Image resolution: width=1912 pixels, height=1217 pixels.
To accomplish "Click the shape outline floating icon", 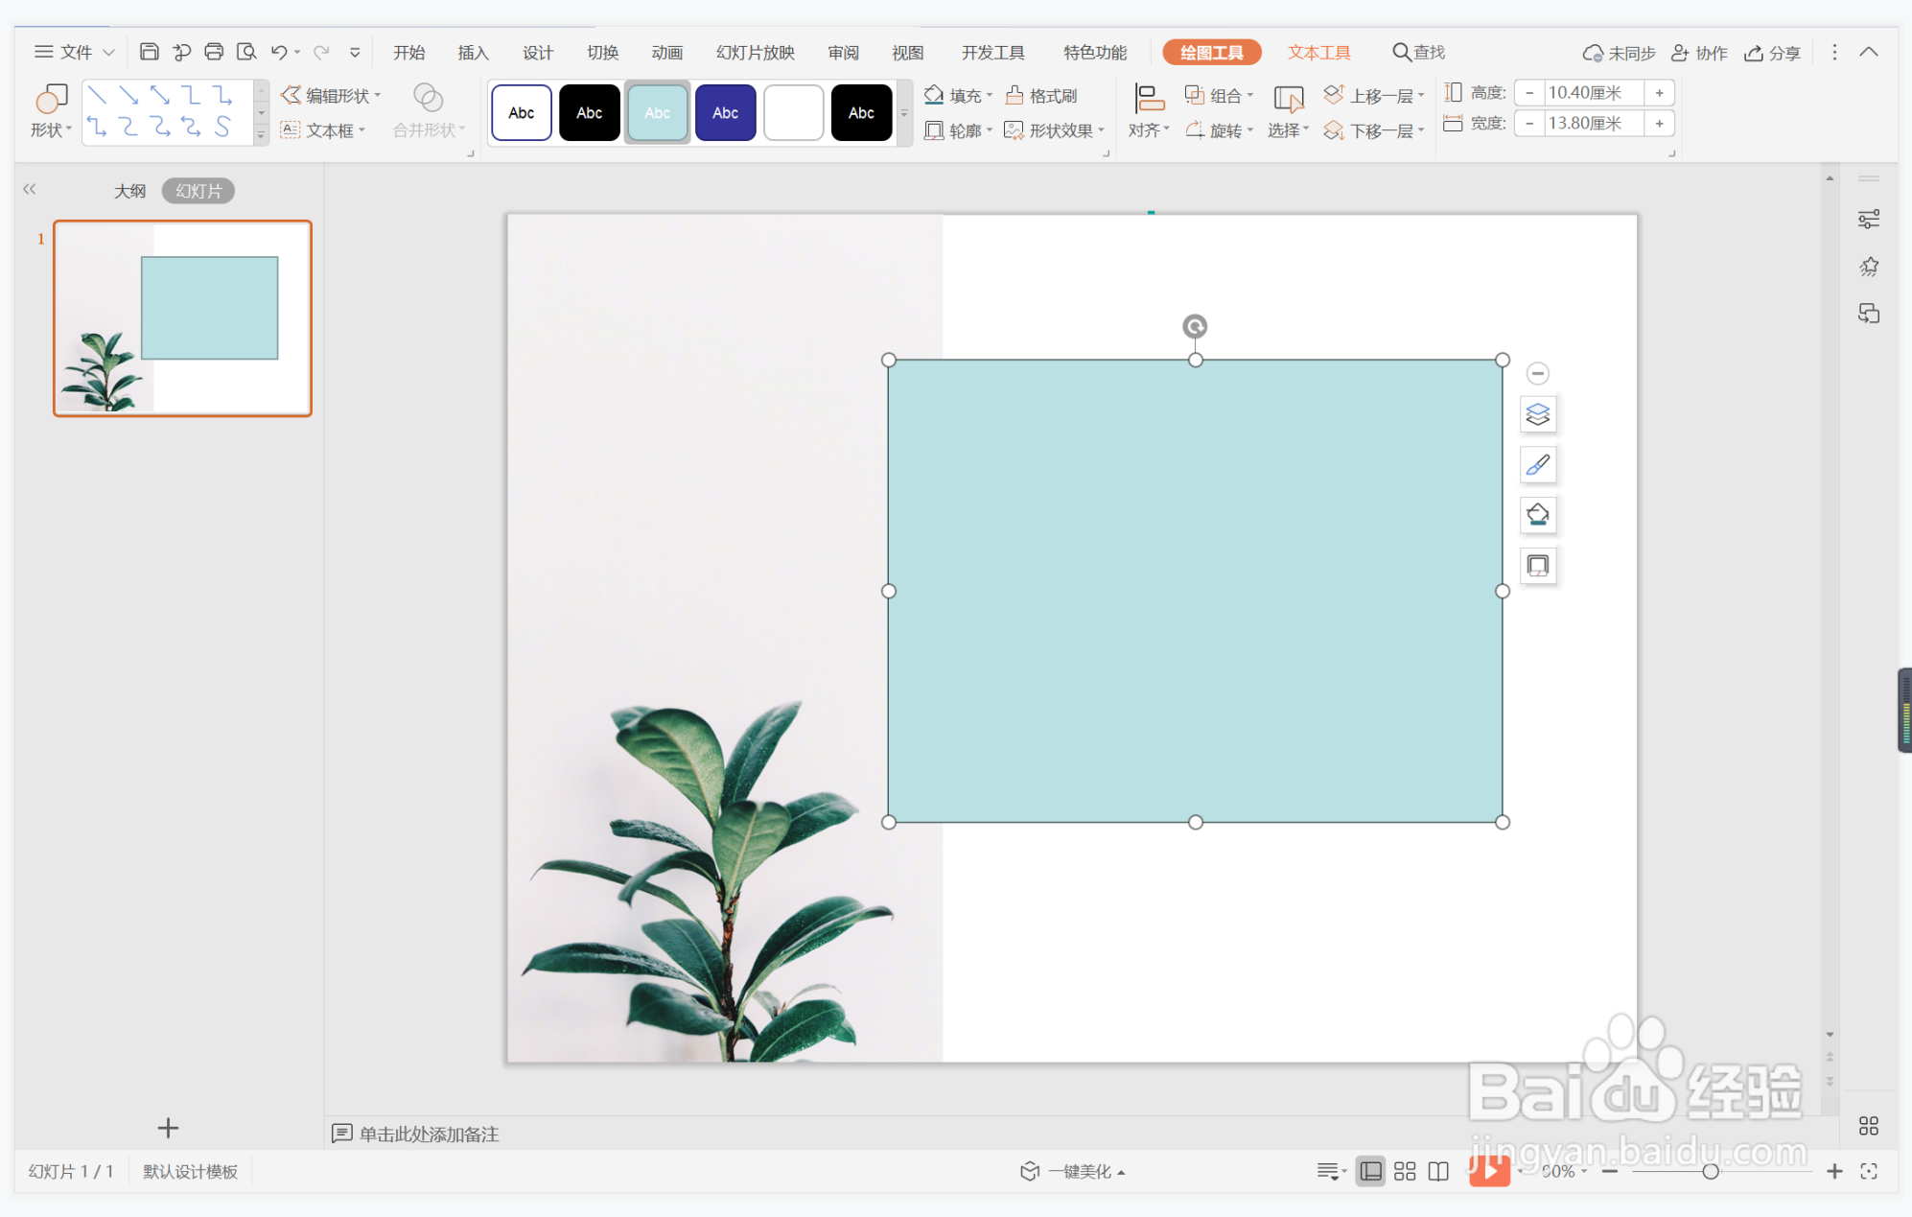I will tap(1538, 566).
